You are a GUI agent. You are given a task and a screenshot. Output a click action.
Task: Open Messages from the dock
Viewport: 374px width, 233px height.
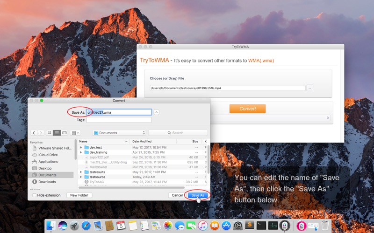(x=180, y=226)
